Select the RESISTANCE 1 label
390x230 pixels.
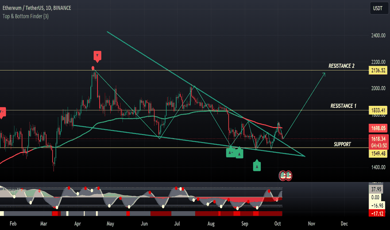pos(343,106)
